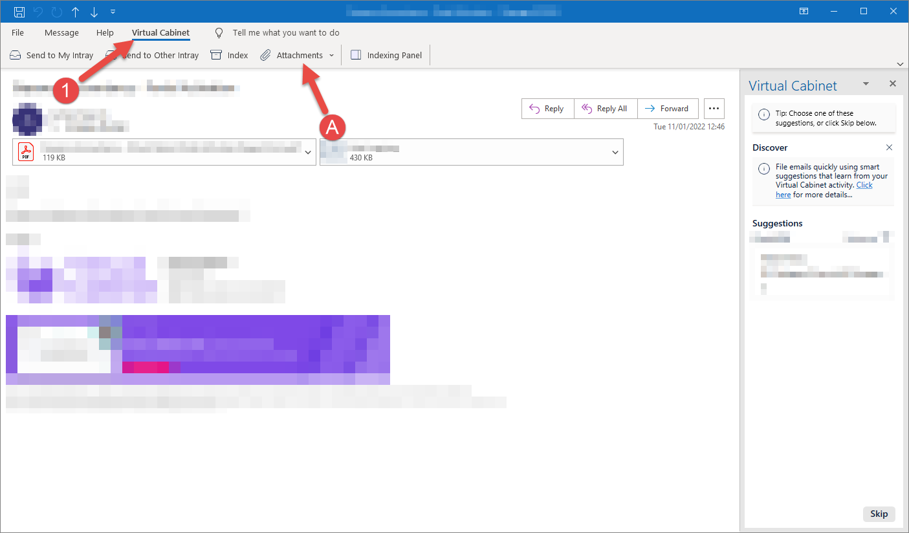
Task: Open the Help tab
Action: [105, 32]
